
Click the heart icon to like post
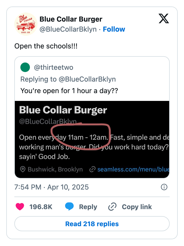(20, 207)
